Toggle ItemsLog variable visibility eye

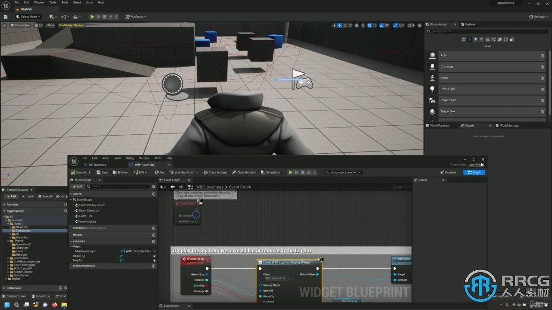click(154, 256)
